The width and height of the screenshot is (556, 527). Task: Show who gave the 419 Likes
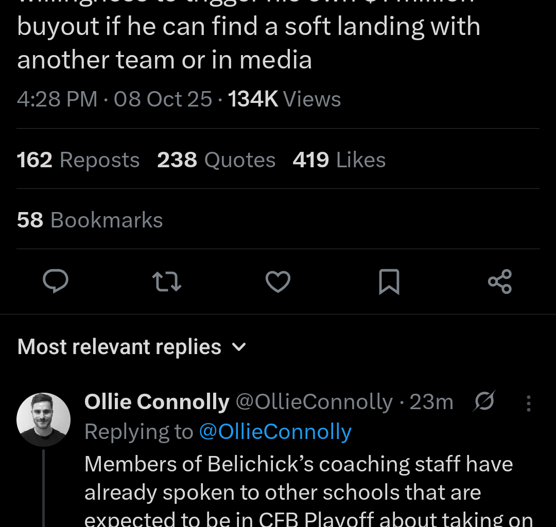[x=339, y=160]
